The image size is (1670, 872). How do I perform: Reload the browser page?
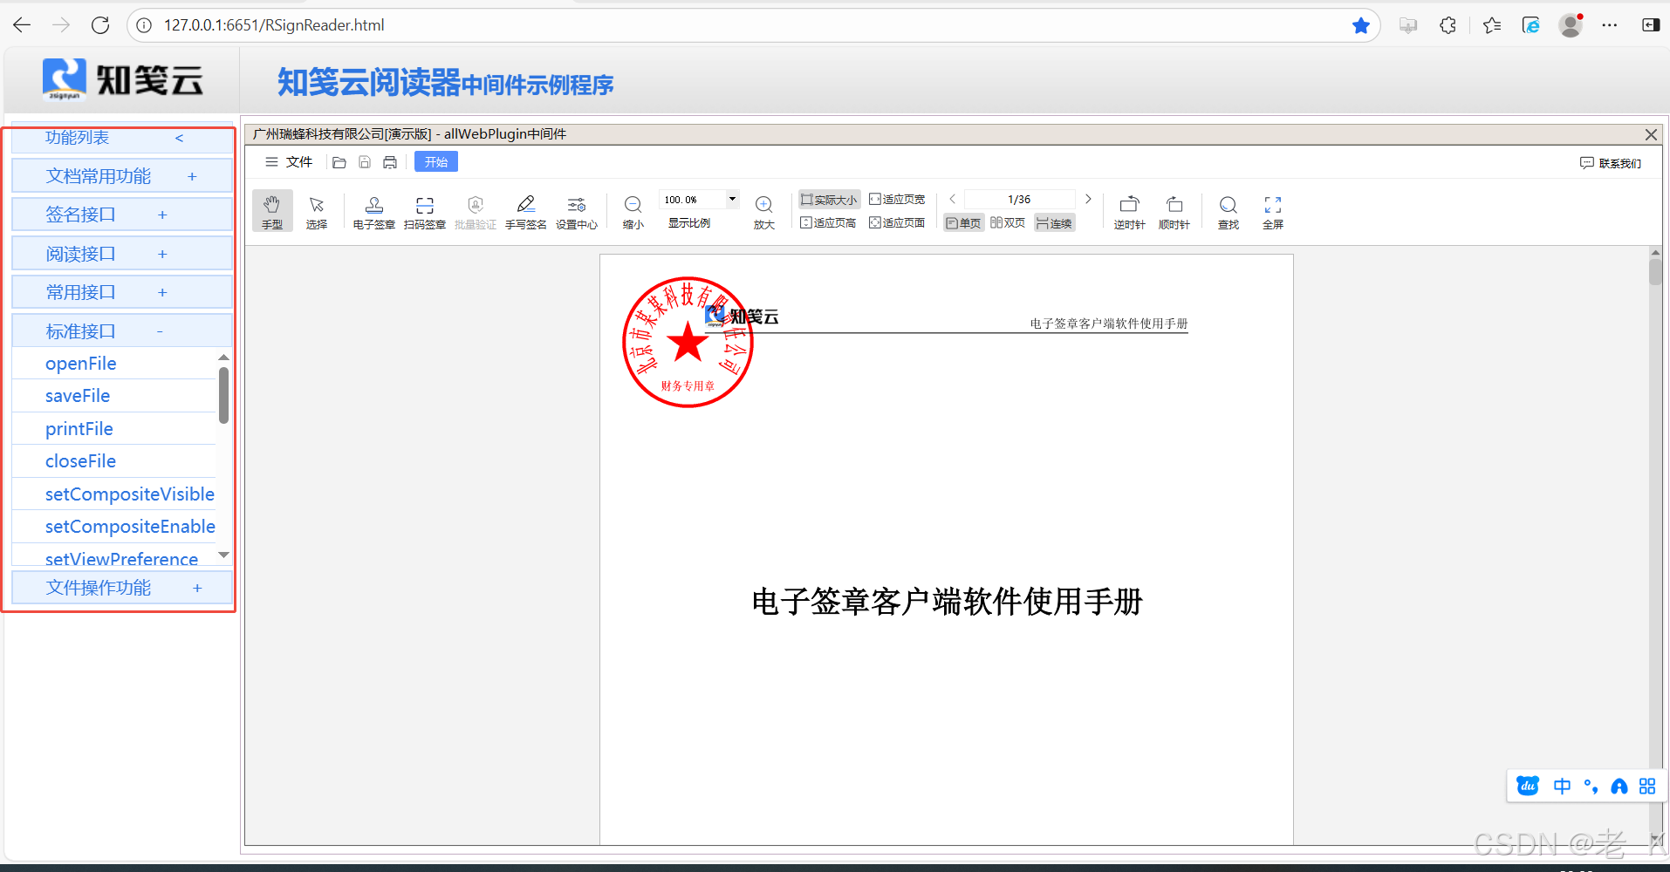(100, 25)
